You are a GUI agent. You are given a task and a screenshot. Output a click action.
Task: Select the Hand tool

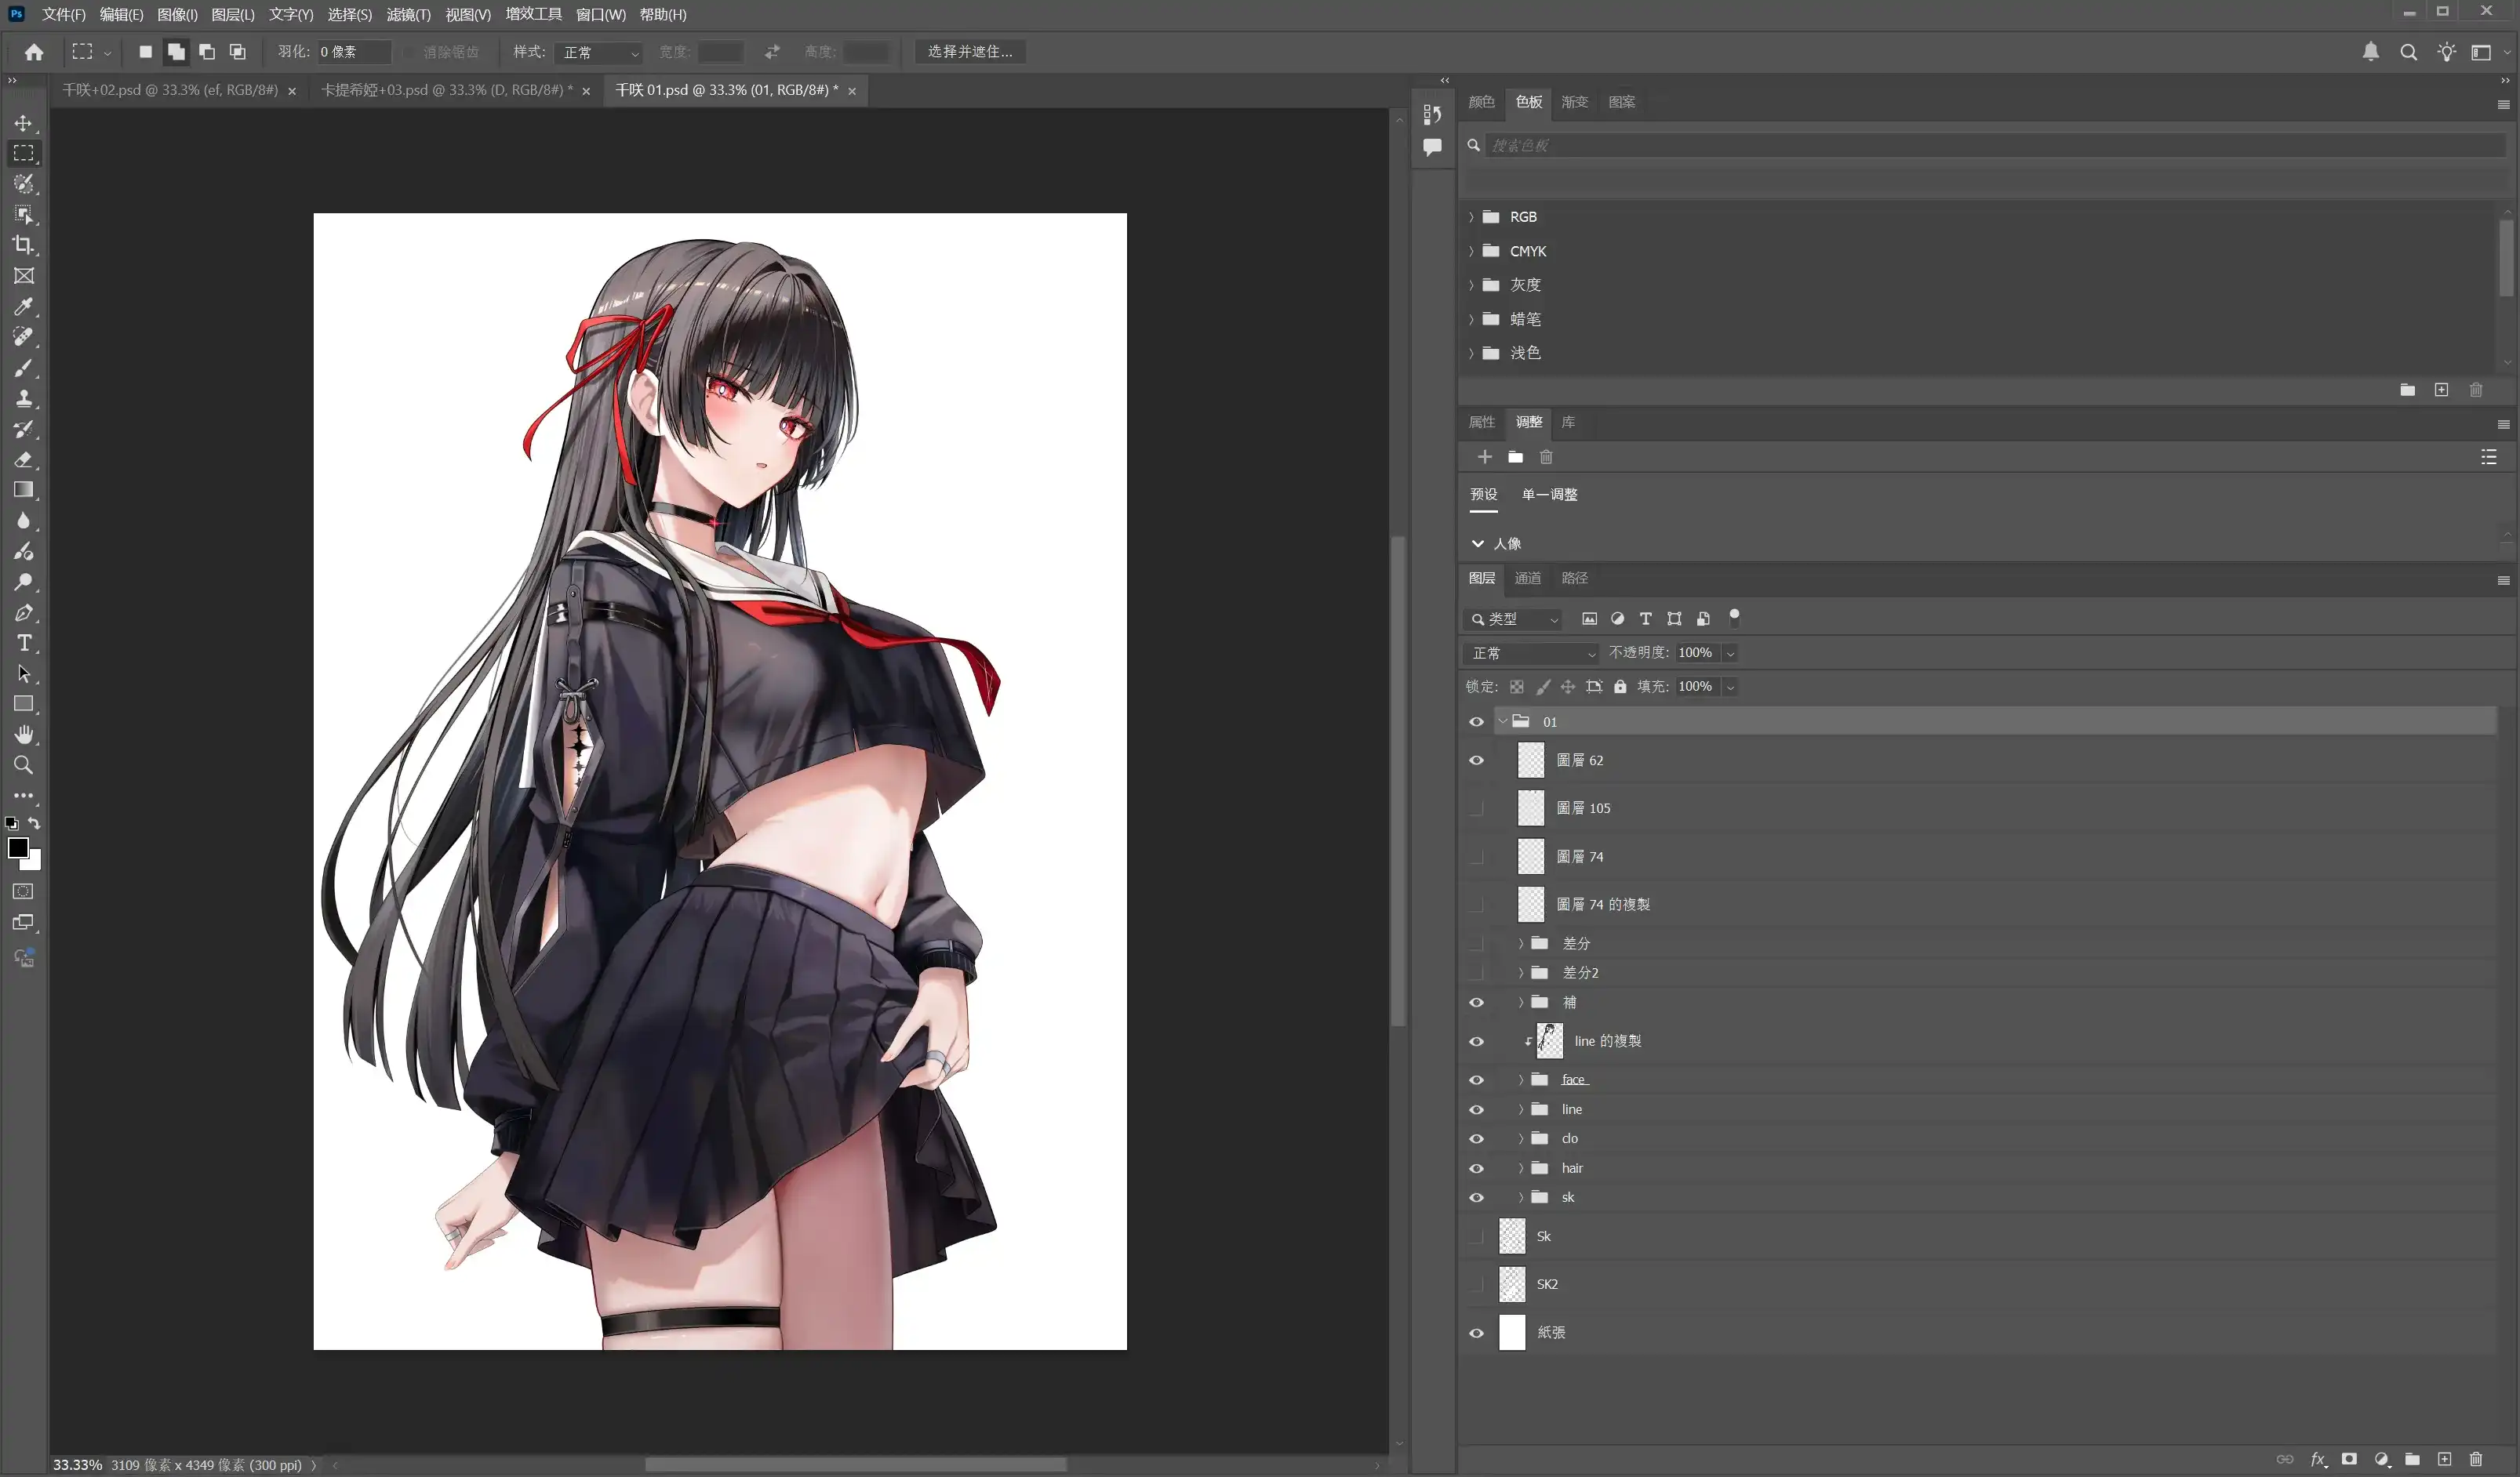click(x=23, y=735)
